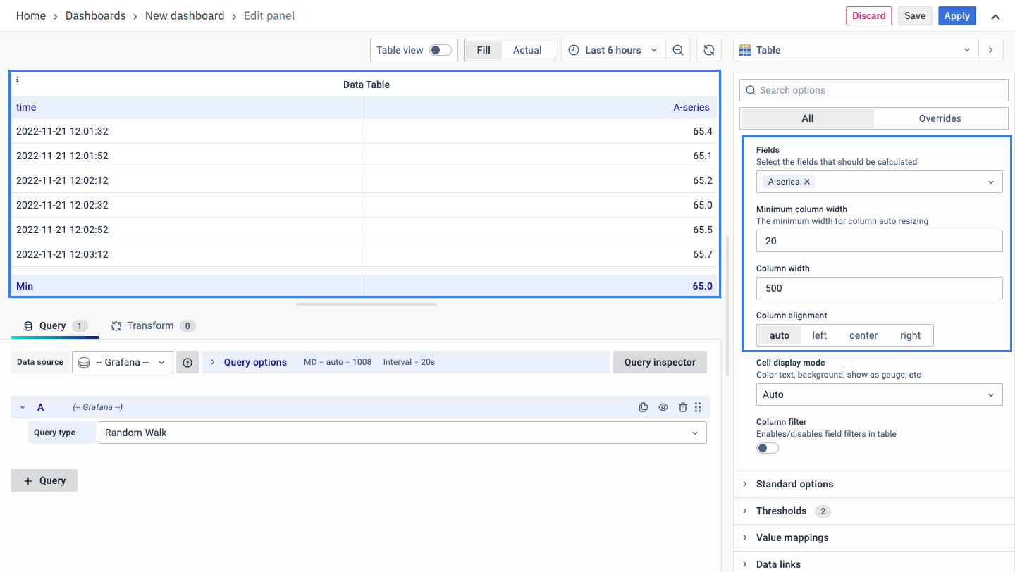Set column alignment to center
This screenshot has width=1015, height=572.
[863, 335]
